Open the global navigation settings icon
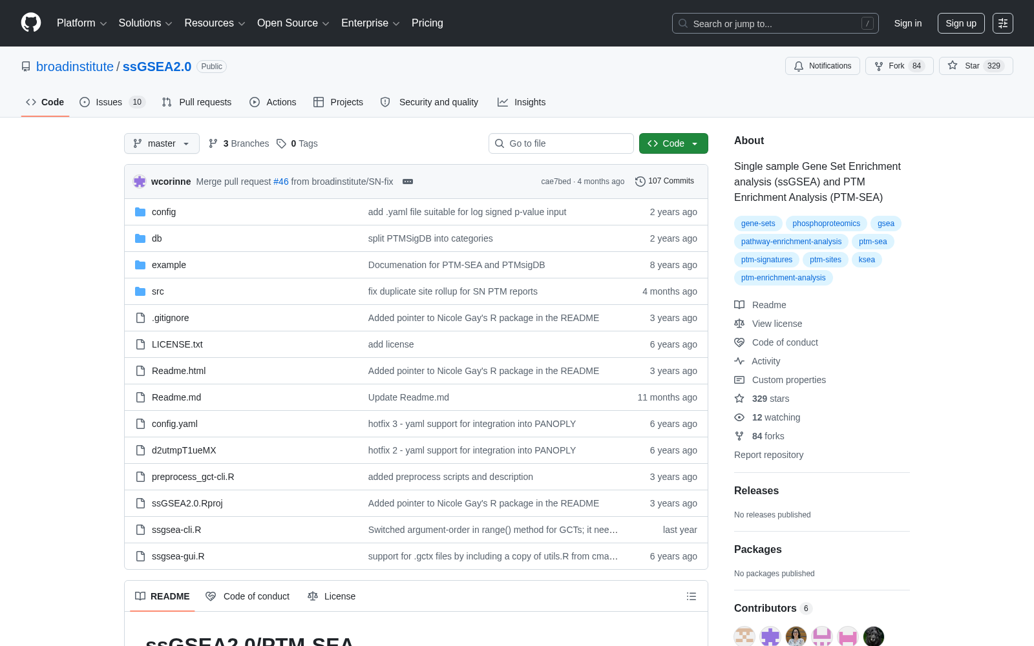 pos(1003,23)
